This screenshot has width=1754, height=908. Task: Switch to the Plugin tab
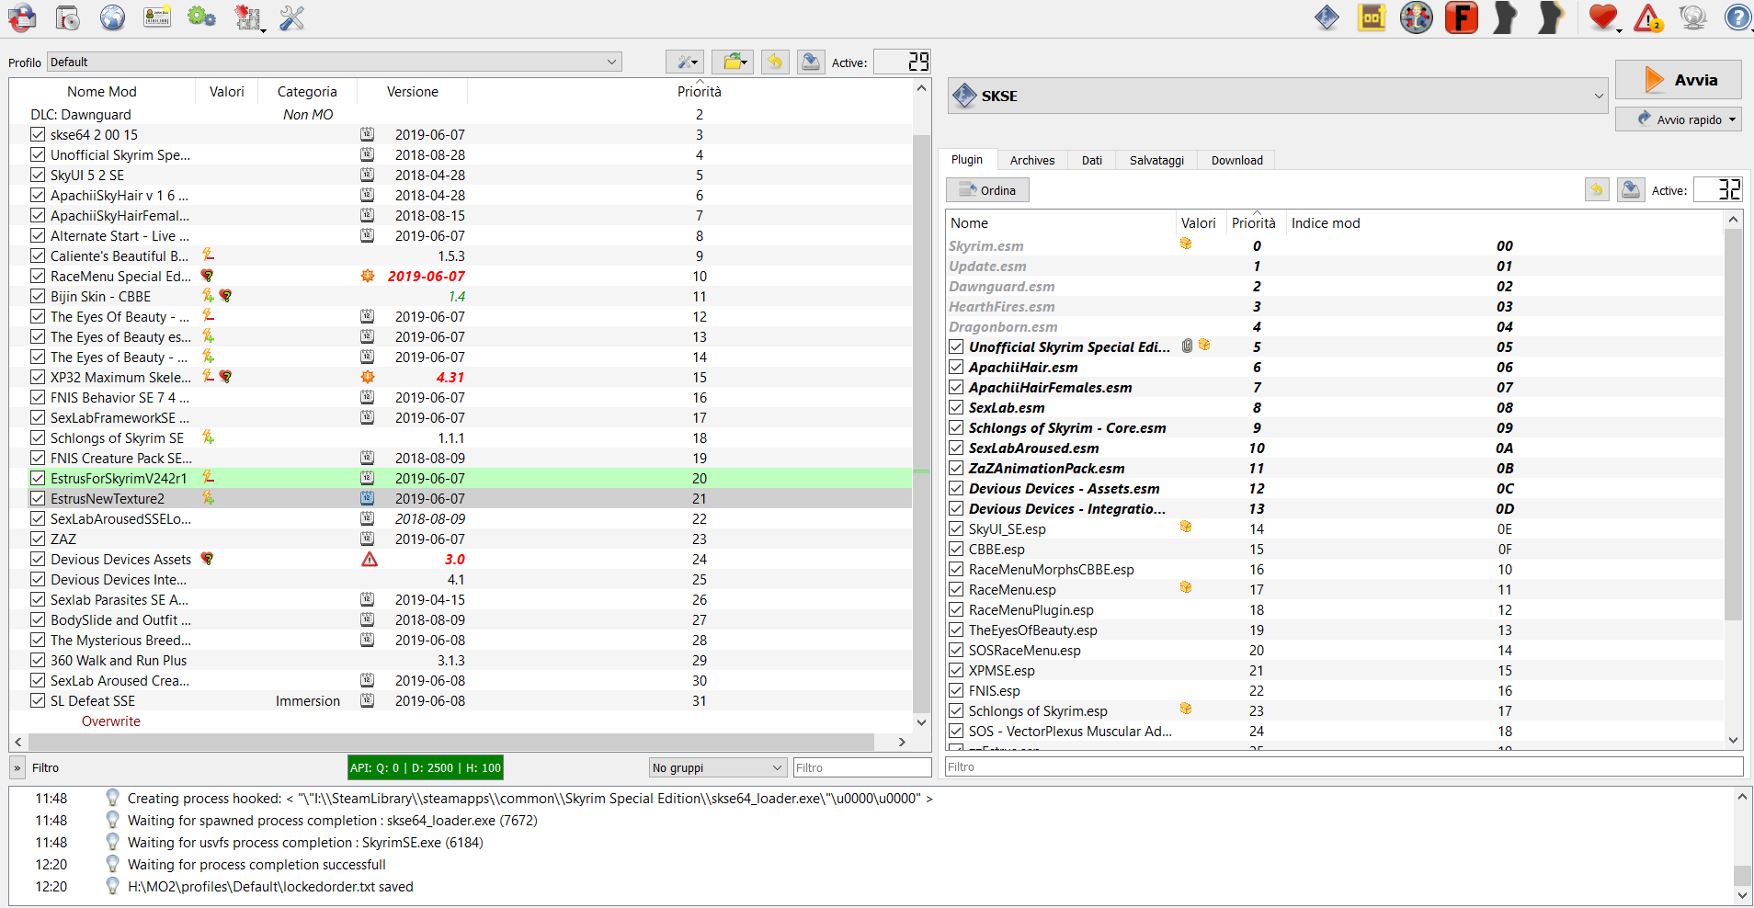click(x=967, y=160)
